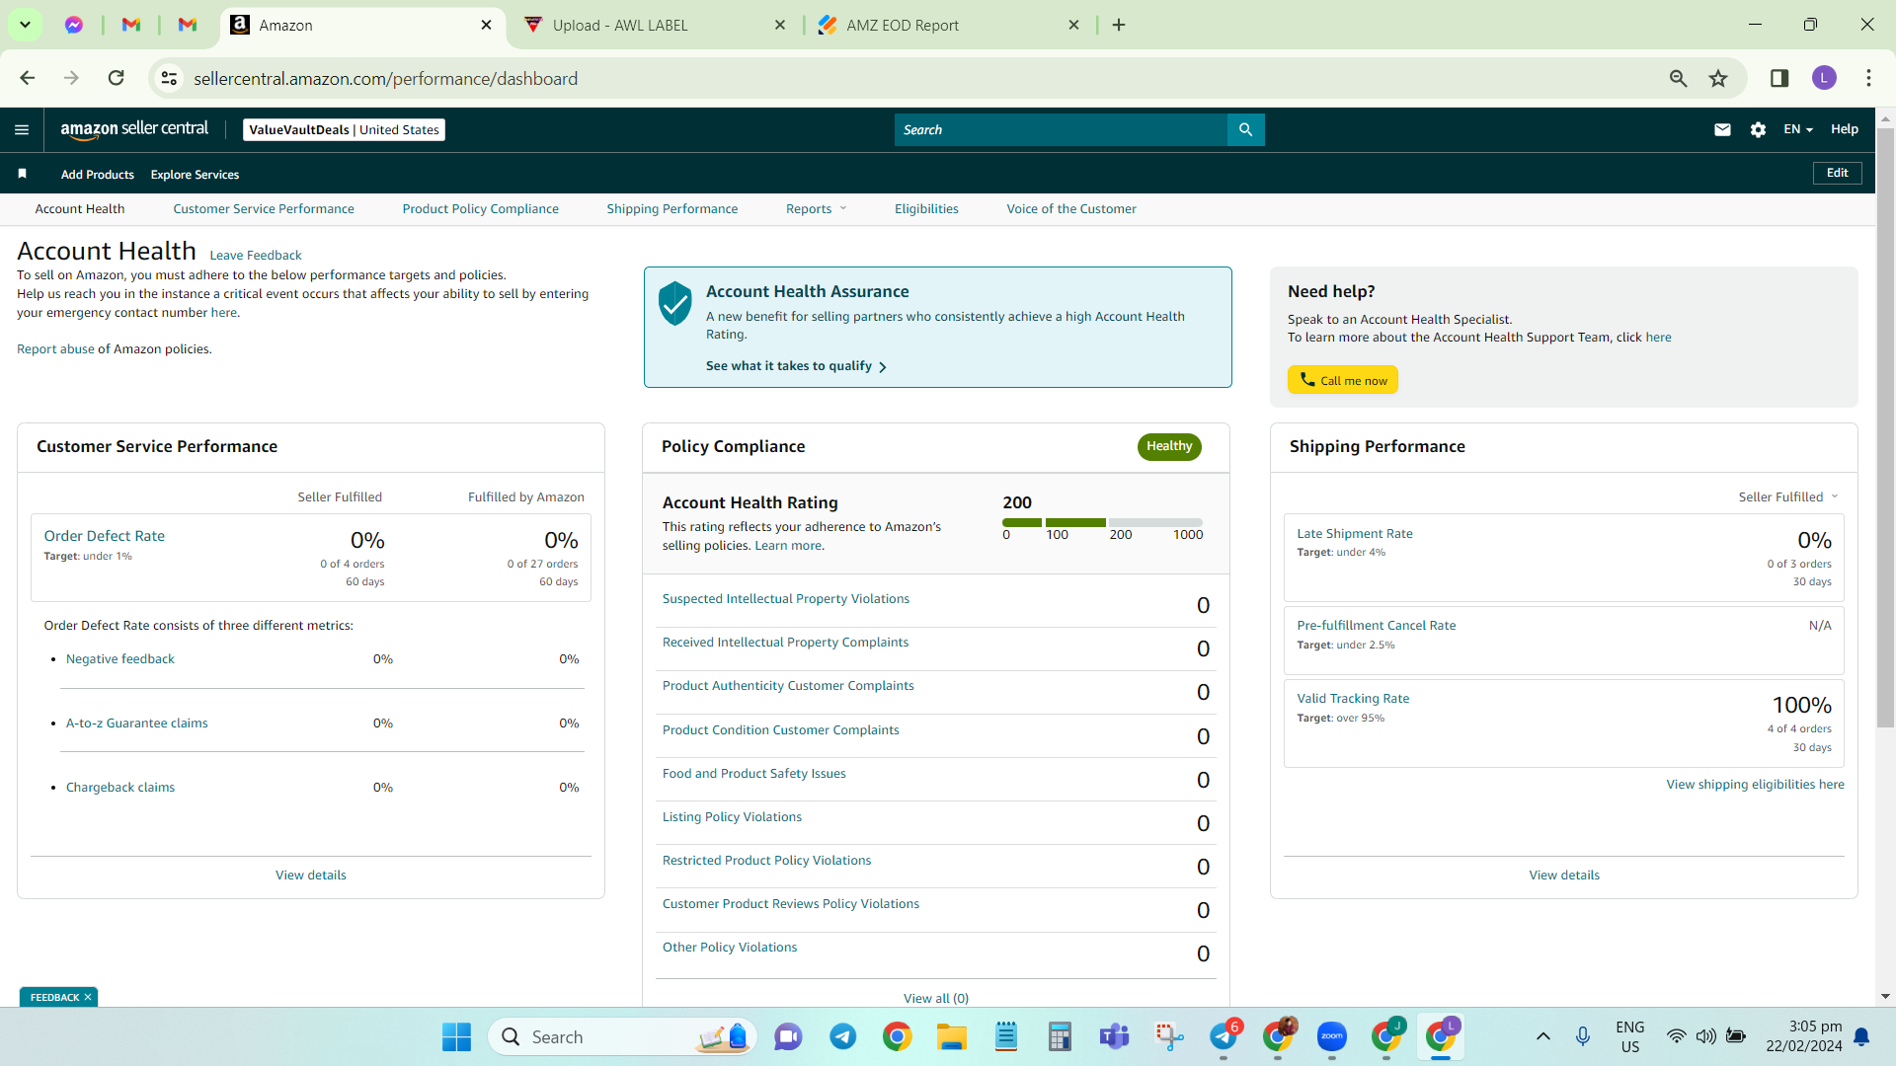This screenshot has width=1896, height=1066.
Task: Open Telegram from the taskbar
Action: click(842, 1036)
